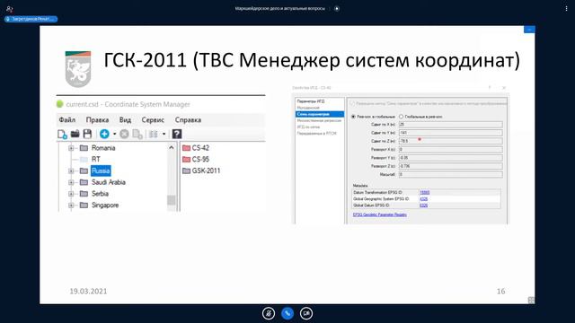Select Serbia in the tree
The image size is (575, 323).
(100, 194)
